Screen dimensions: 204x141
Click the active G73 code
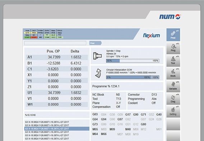pyautogui.click(x=95, y=124)
